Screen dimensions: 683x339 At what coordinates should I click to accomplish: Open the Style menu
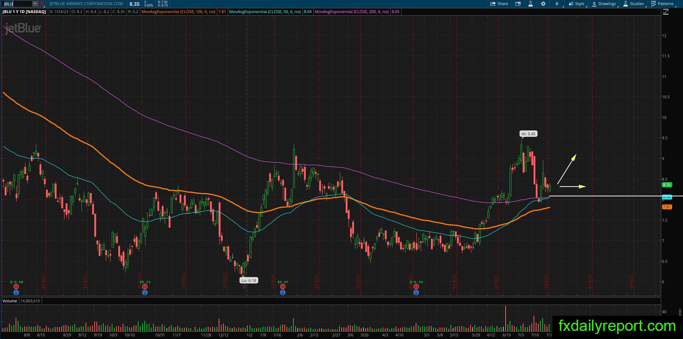pos(577,4)
